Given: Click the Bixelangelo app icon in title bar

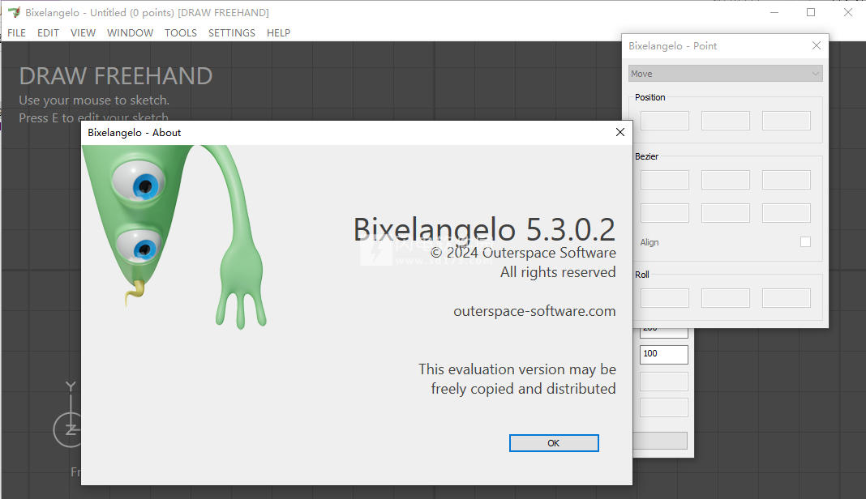Looking at the screenshot, I should pyautogui.click(x=15, y=12).
